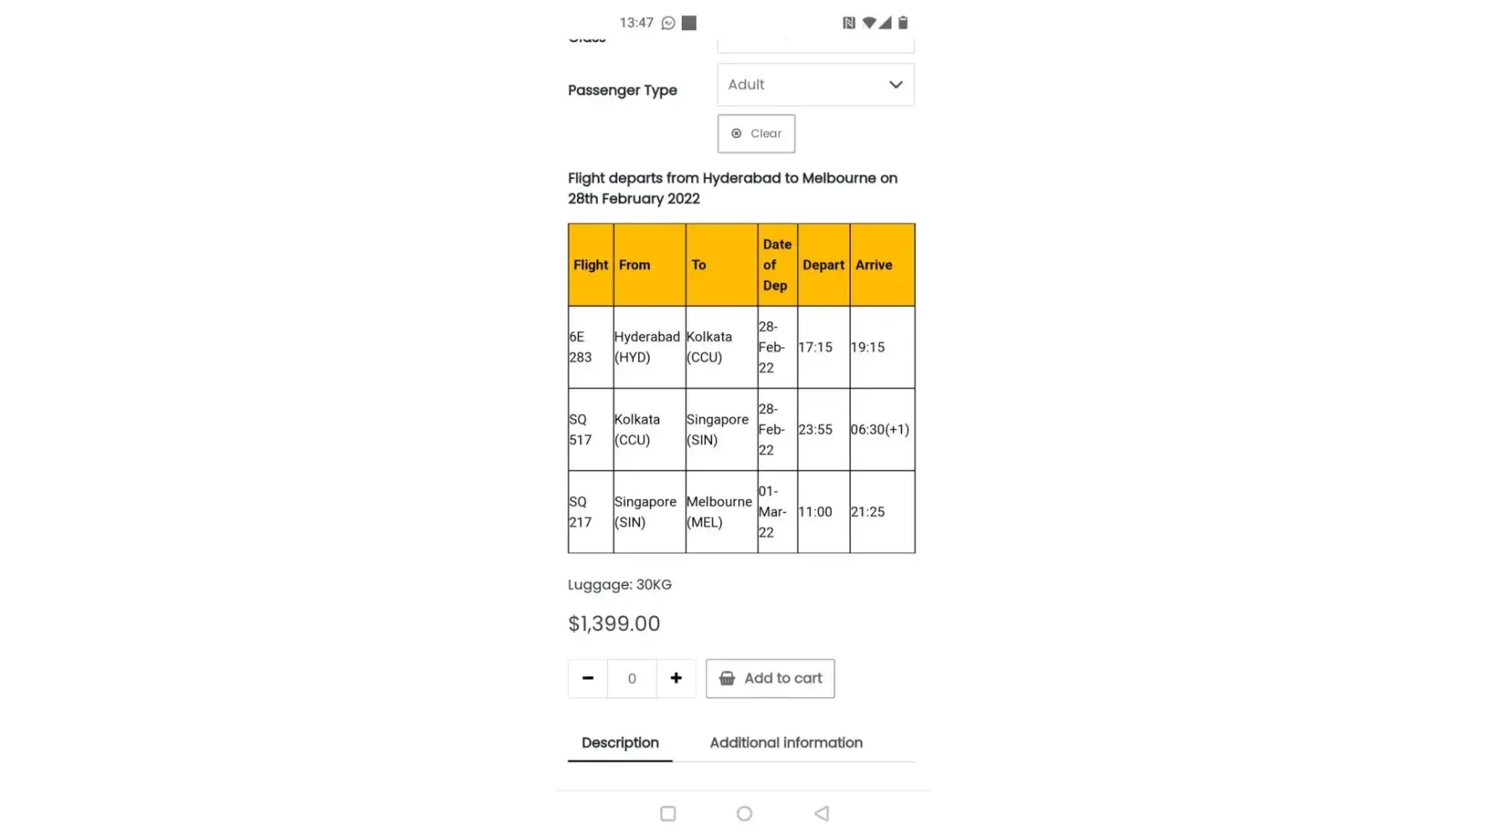Click the quantity input field

click(632, 678)
